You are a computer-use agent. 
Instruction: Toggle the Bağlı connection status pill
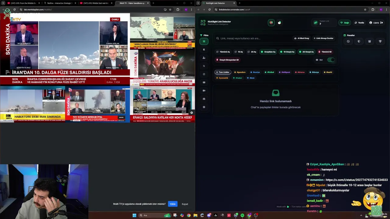click(345, 23)
